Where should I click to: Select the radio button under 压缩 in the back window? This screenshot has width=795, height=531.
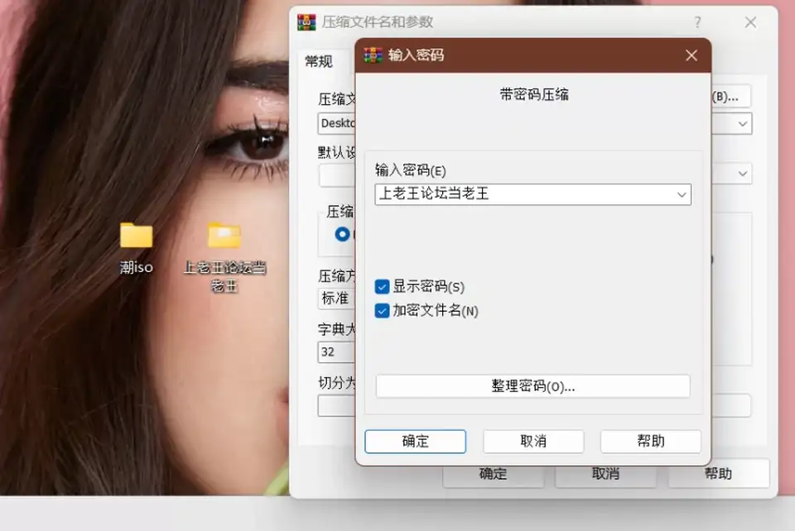click(x=342, y=234)
